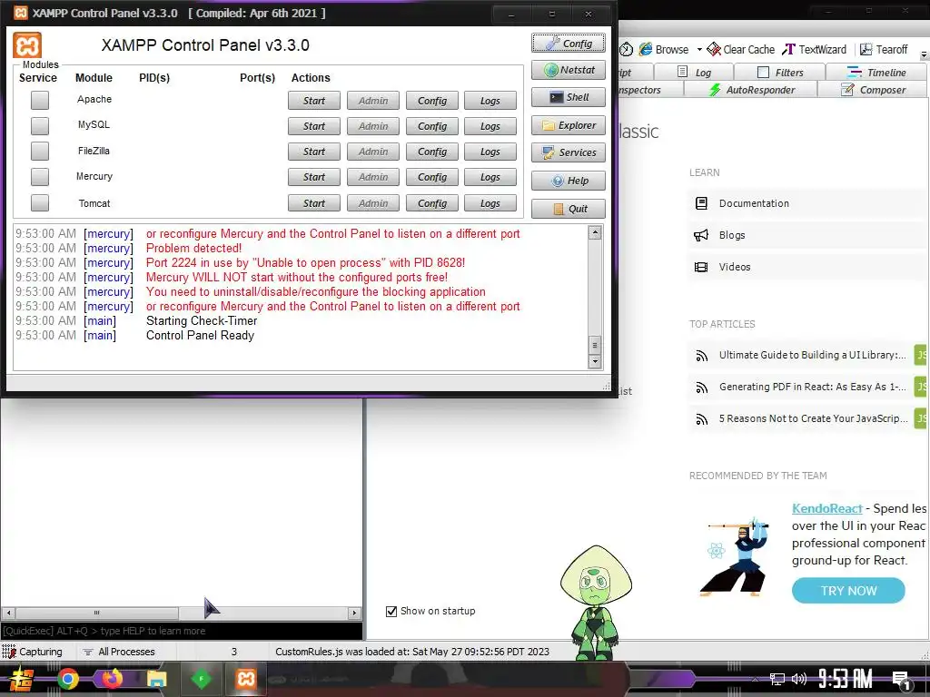Open Explorer from XAMPP side panel
Screen dimensions: 930x697
click(569, 125)
